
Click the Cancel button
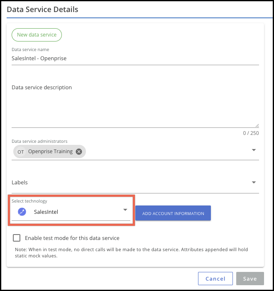pyautogui.click(x=215, y=279)
